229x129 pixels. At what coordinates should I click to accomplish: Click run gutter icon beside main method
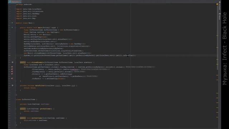pos(12,28)
